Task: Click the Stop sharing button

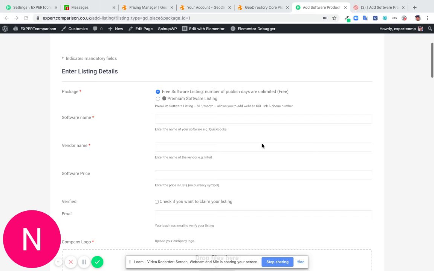Action: pos(277,262)
